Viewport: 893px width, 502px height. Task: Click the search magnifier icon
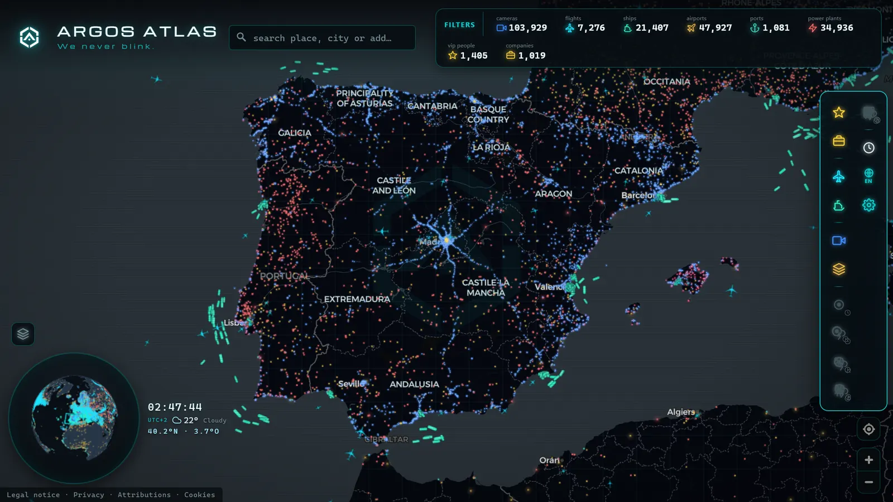click(x=241, y=37)
